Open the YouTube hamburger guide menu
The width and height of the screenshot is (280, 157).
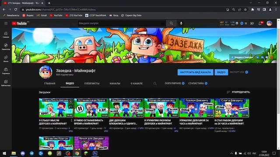point(6,23)
